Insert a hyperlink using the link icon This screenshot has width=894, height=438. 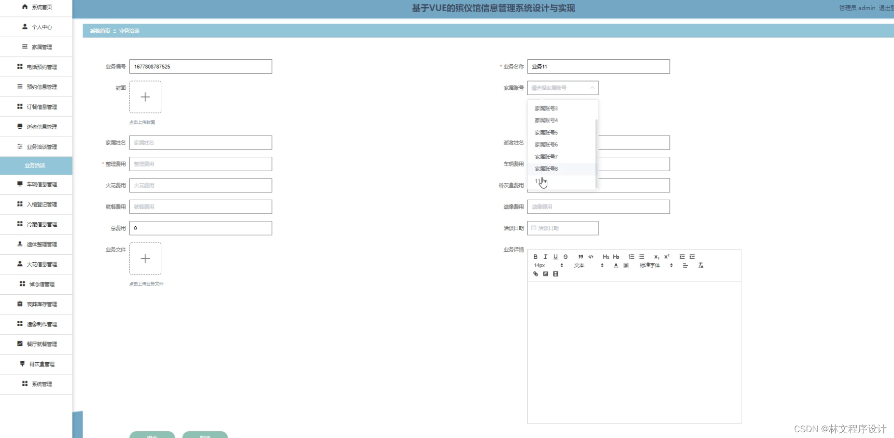(x=536, y=274)
